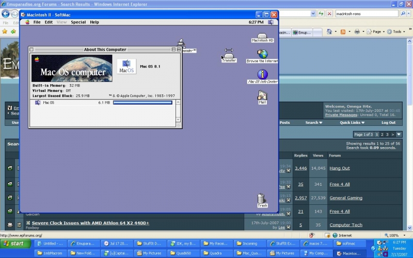The width and height of the screenshot is (413, 258).
Task: Open the Home button dropdown arrow
Action: 336,32
